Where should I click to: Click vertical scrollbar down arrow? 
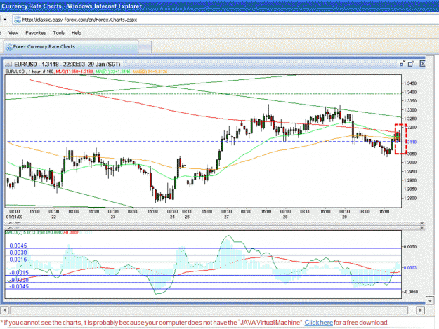click(x=430, y=300)
